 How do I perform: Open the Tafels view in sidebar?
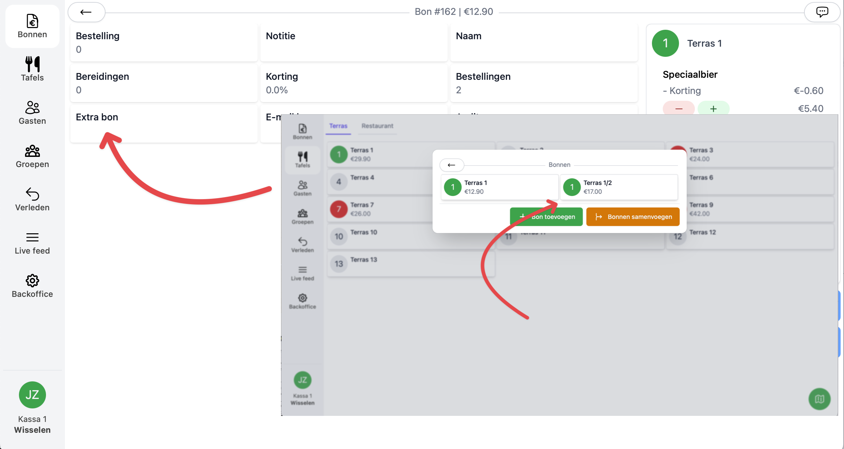pyautogui.click(x=32, y=69)
